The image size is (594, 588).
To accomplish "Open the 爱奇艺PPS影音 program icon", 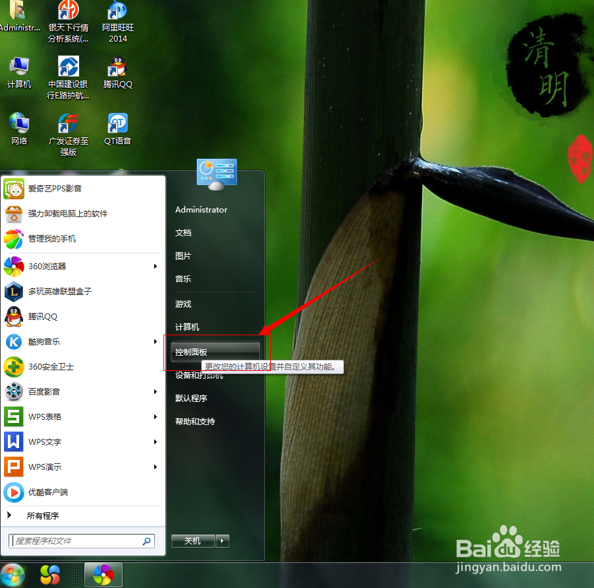I will [14, 189].
